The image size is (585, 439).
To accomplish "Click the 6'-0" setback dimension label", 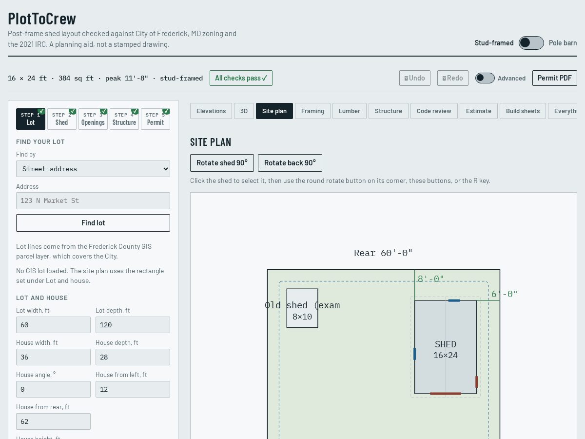I will tap(505, 294).
